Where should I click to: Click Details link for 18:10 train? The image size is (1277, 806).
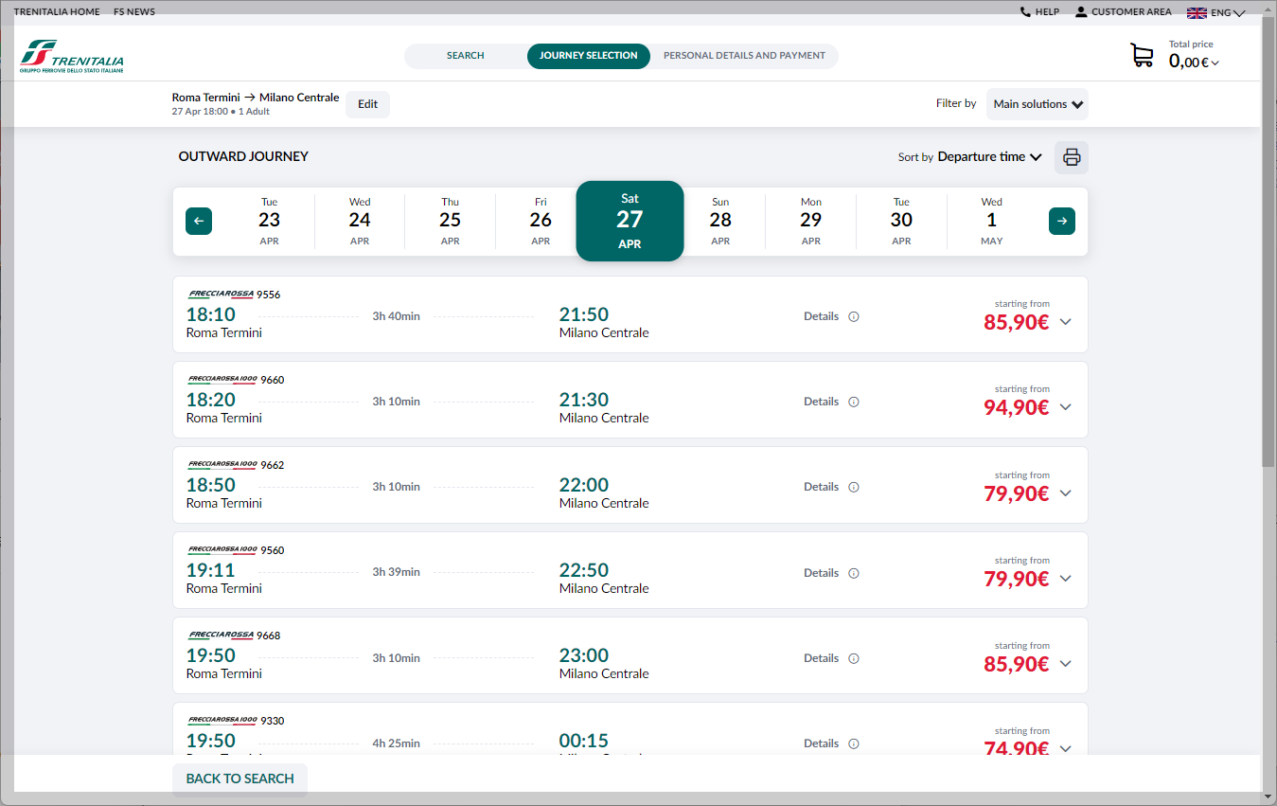(822, 316)
